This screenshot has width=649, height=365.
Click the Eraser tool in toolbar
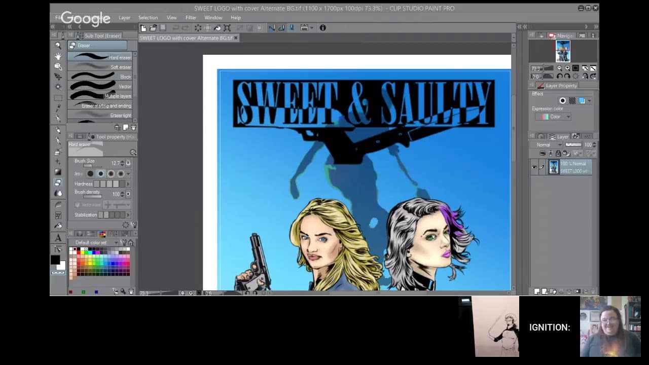click(x=58, y=182)
